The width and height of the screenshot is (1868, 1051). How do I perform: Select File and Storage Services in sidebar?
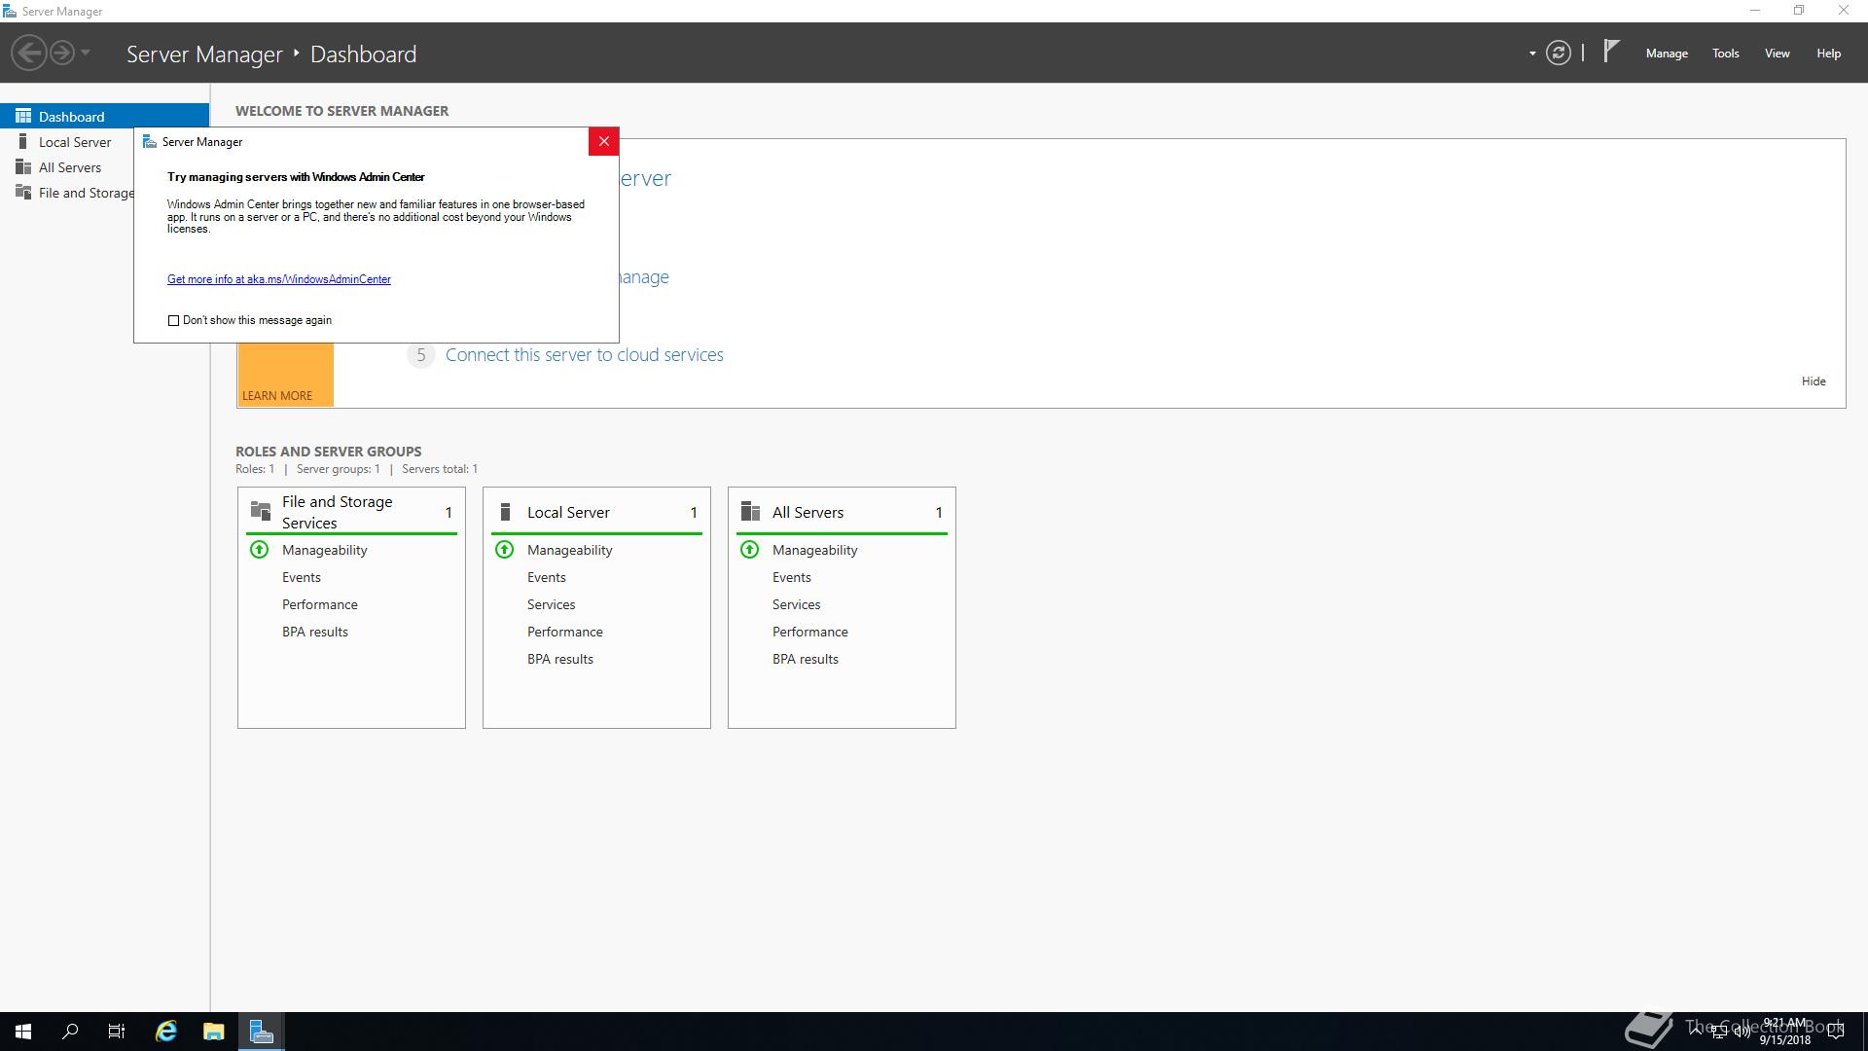67,193
